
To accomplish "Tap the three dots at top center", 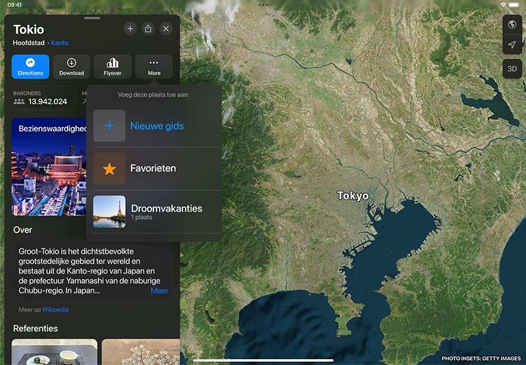I will click(x=264, y=5).
